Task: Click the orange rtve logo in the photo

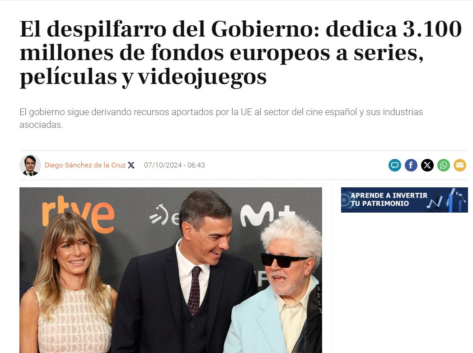Action: coord(78,214)
